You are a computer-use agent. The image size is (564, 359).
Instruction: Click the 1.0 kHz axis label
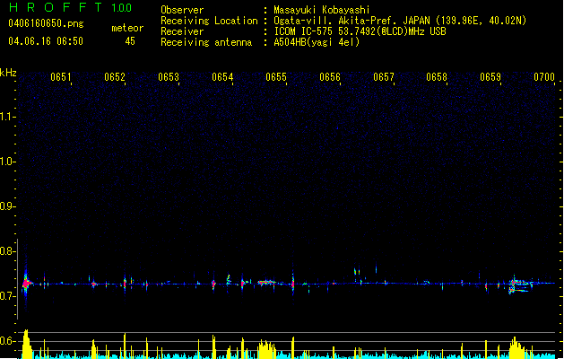coord(8,161)
